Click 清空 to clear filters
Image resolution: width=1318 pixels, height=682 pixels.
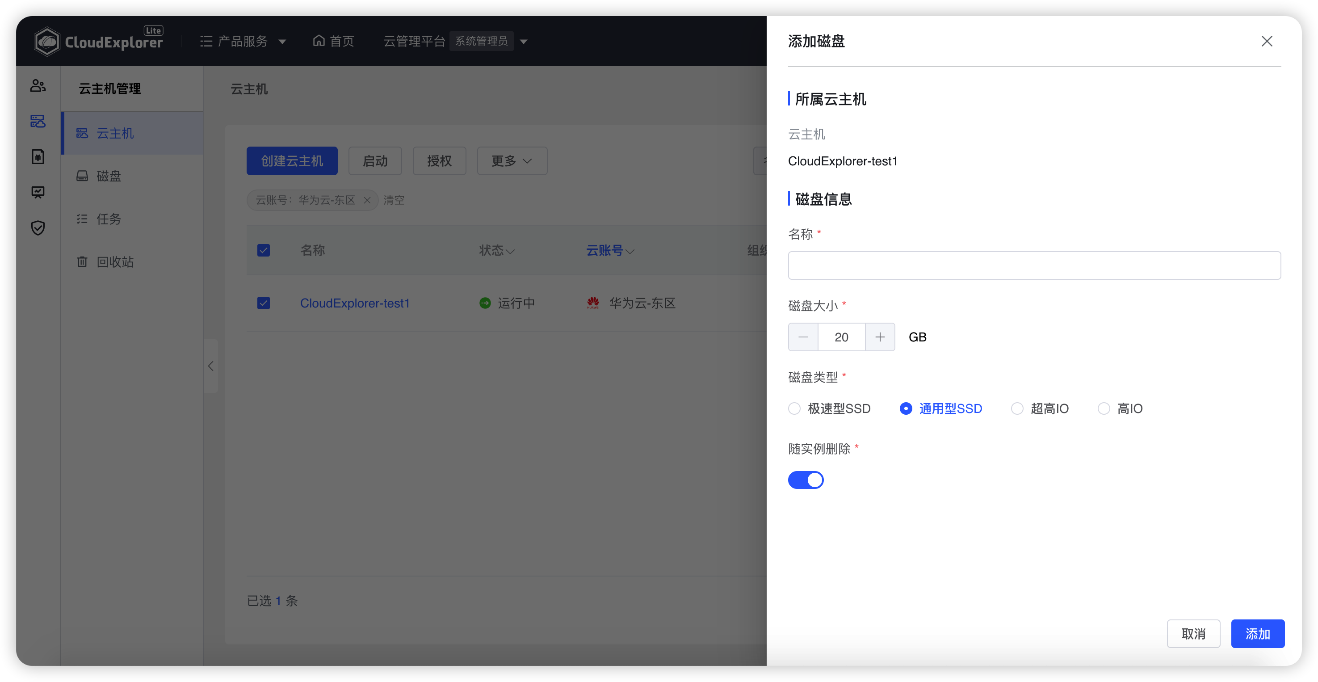pos(394,200)
